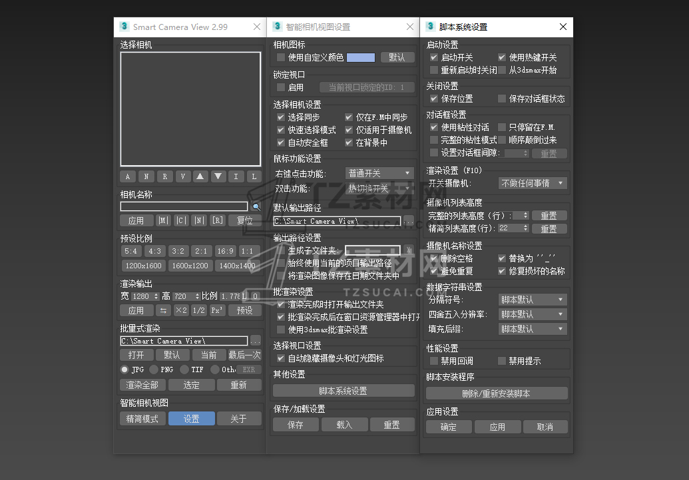Click the |C| rename button

point(182,220)
